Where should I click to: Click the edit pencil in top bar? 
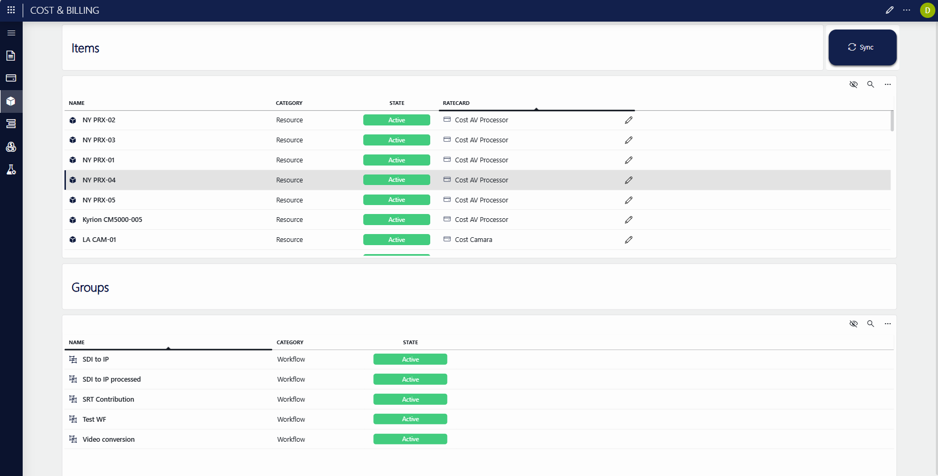coord(889,10)
